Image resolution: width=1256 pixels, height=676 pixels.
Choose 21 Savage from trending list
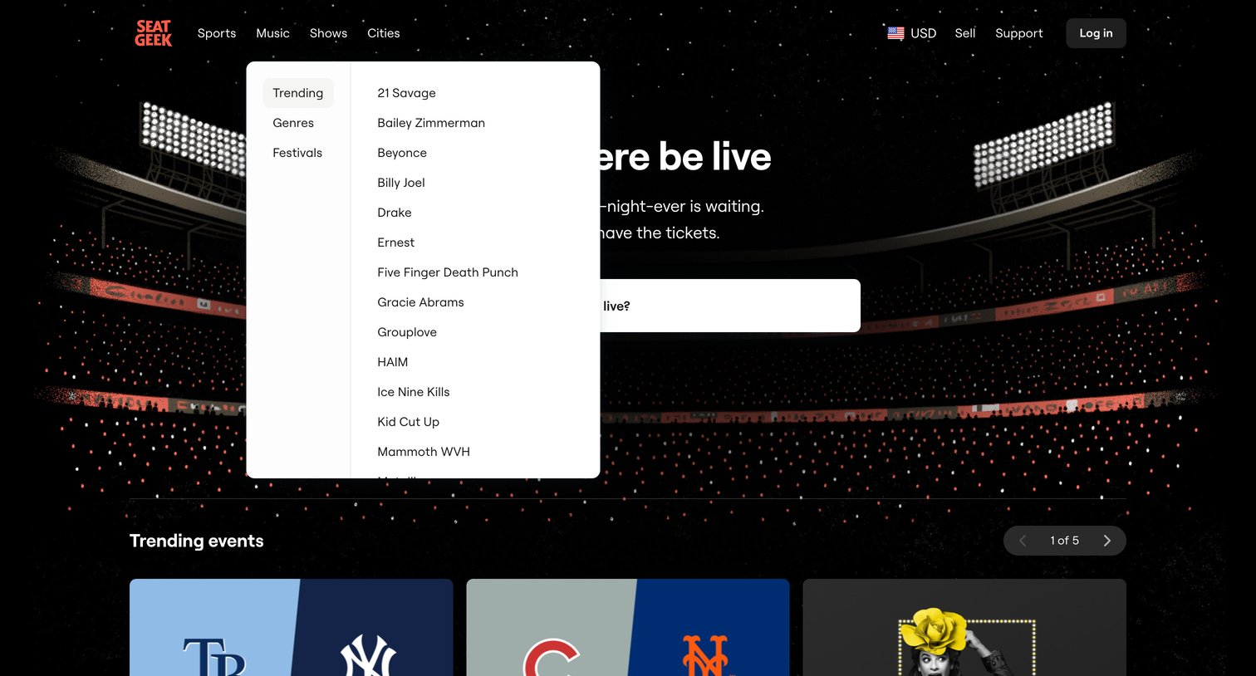[406, 93]
